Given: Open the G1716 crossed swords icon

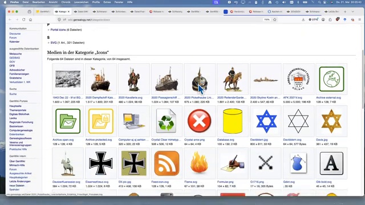Looking at the screenshot, I should point(266,162).
